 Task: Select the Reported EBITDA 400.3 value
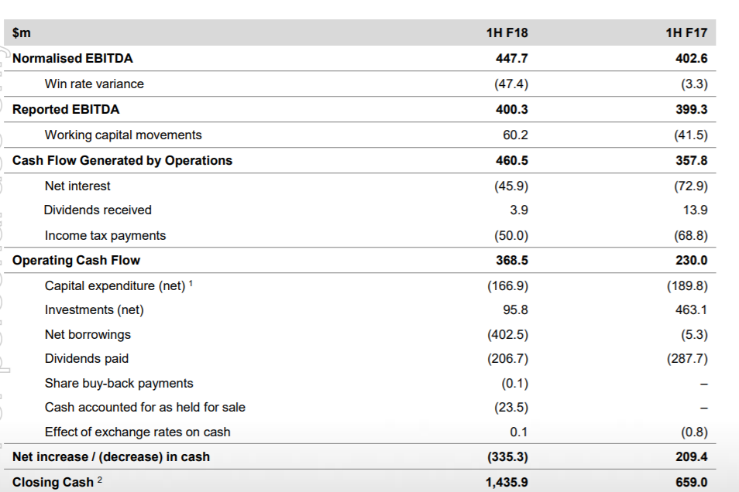[512, 109]
